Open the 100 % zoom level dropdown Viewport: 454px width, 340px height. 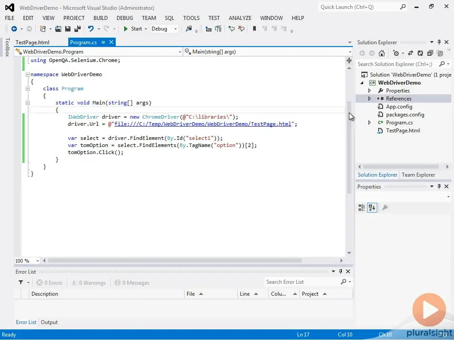coord(37,261)
